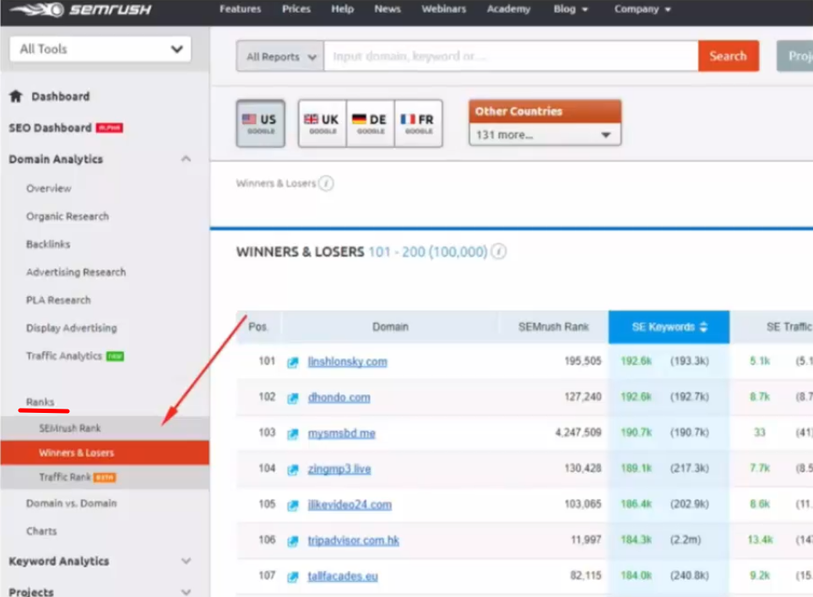Sort by SE Keywords column header

click(669, 327)
